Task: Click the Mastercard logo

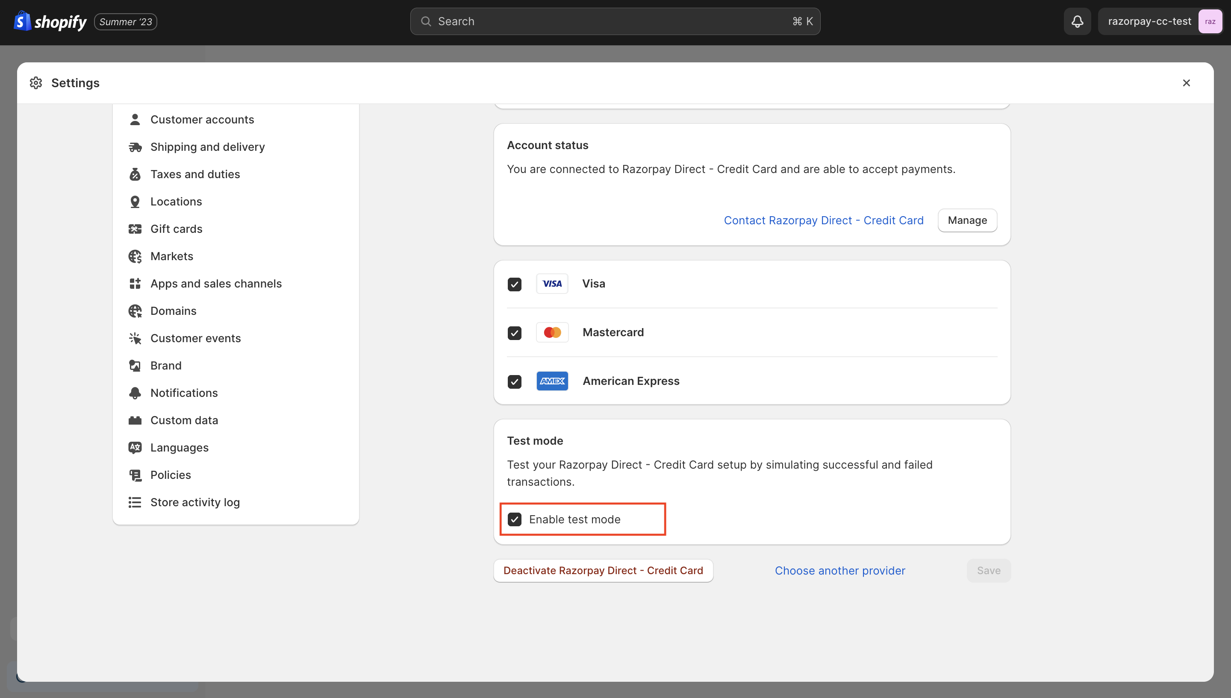Action: (552, 332)
